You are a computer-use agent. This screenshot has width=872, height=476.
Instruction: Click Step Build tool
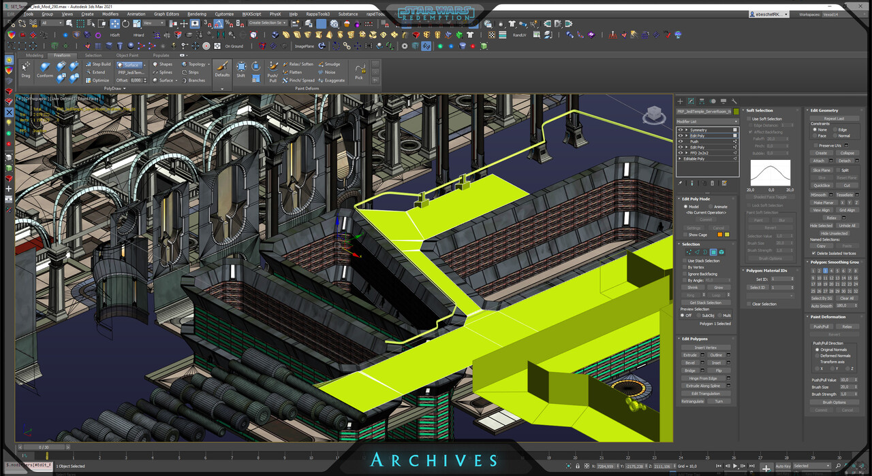tap(97, 64)
